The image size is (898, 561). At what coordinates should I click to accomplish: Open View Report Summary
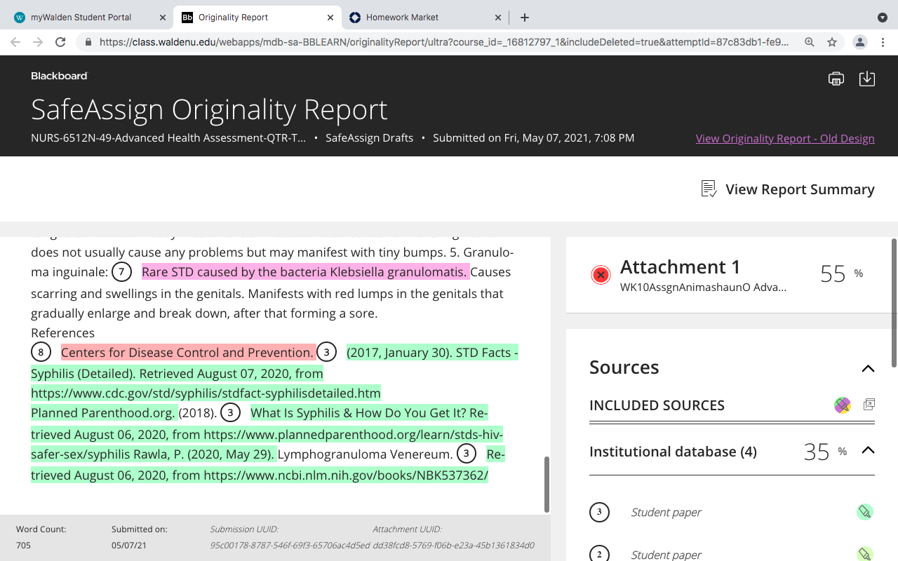click(x=788, y=189)
